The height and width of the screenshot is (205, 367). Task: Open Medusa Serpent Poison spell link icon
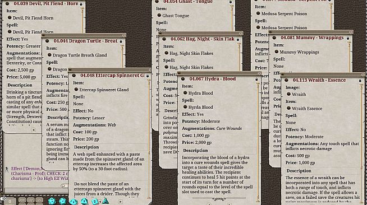point(258,27)
